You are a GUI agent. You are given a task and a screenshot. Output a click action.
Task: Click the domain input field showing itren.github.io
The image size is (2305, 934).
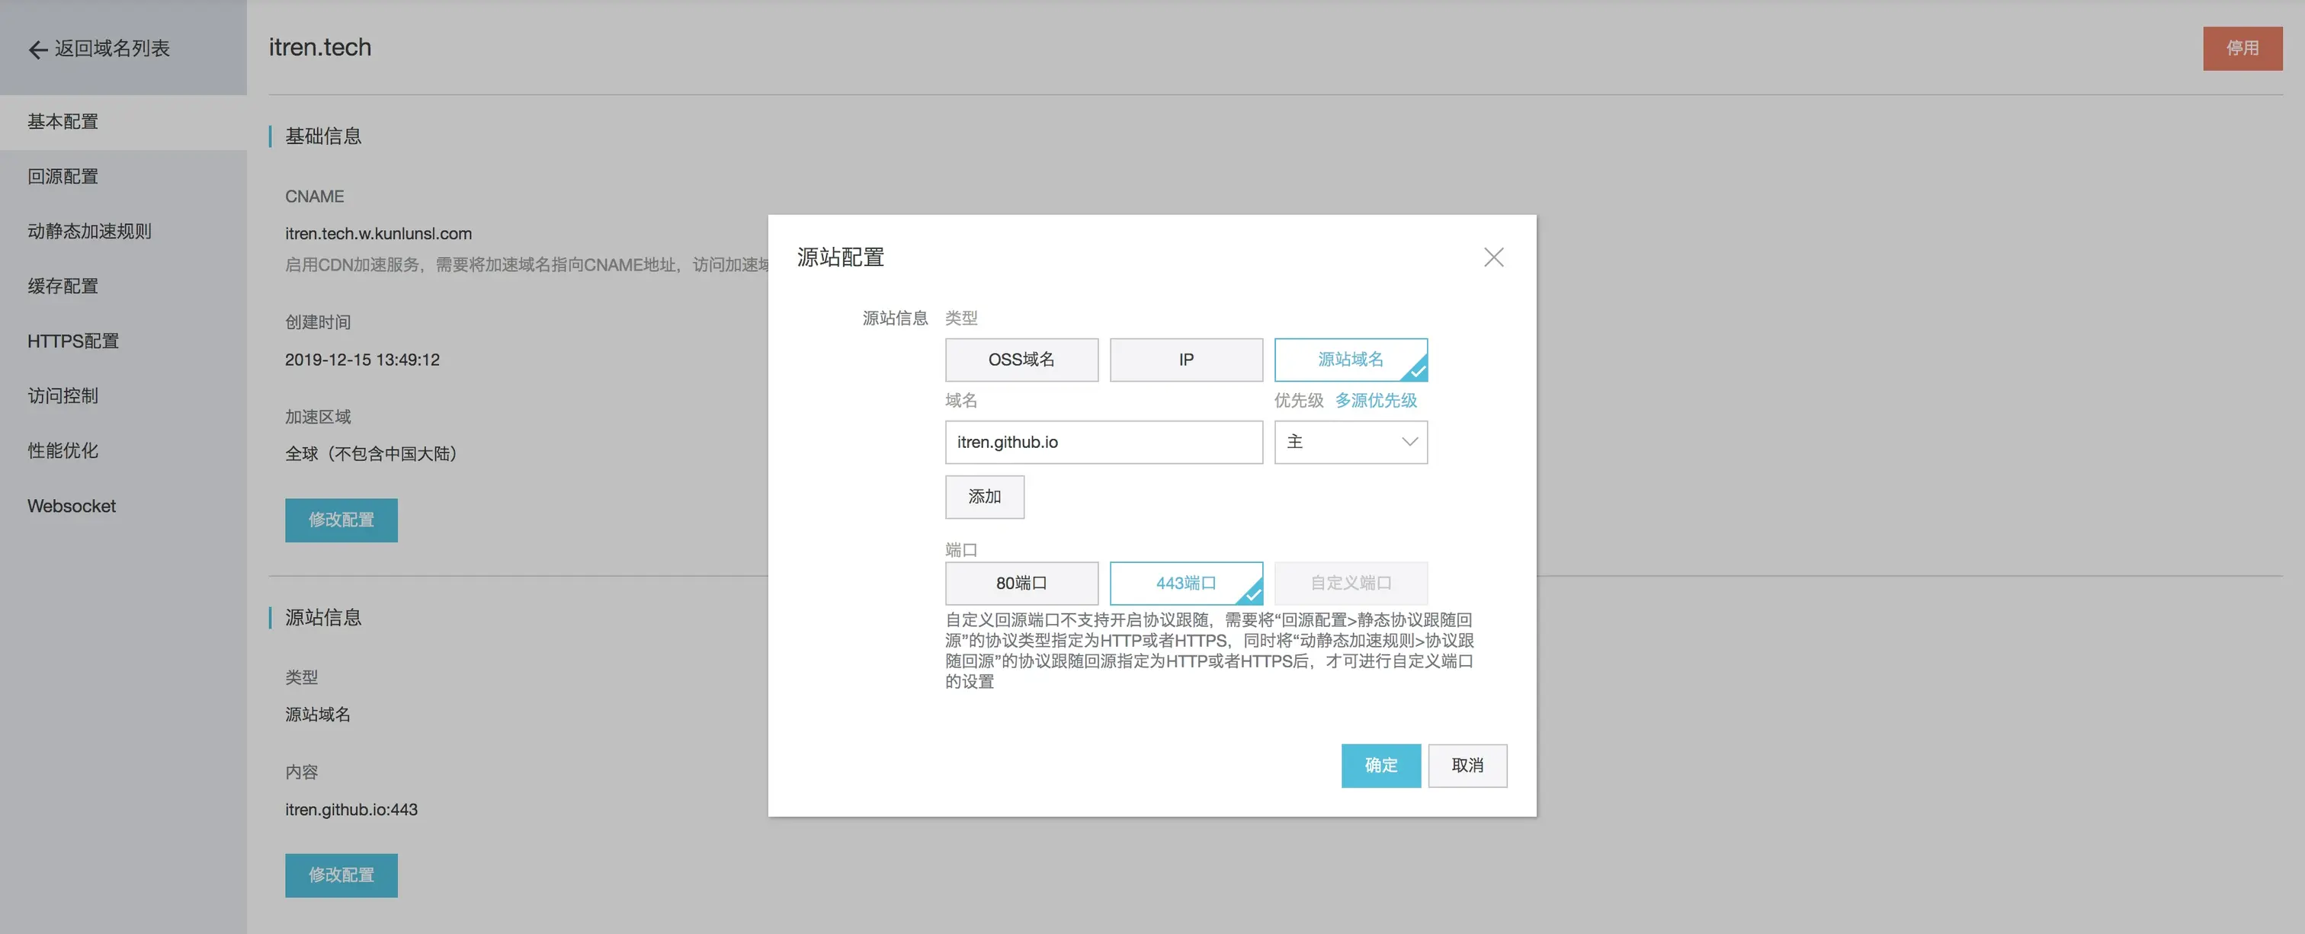pyautogui.click(x=1102, y=442)
